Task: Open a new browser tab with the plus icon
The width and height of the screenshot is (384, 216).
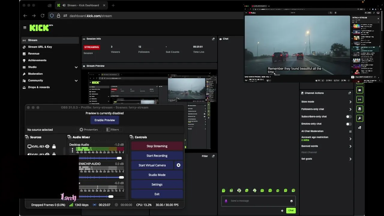Action: click(113, 5)
